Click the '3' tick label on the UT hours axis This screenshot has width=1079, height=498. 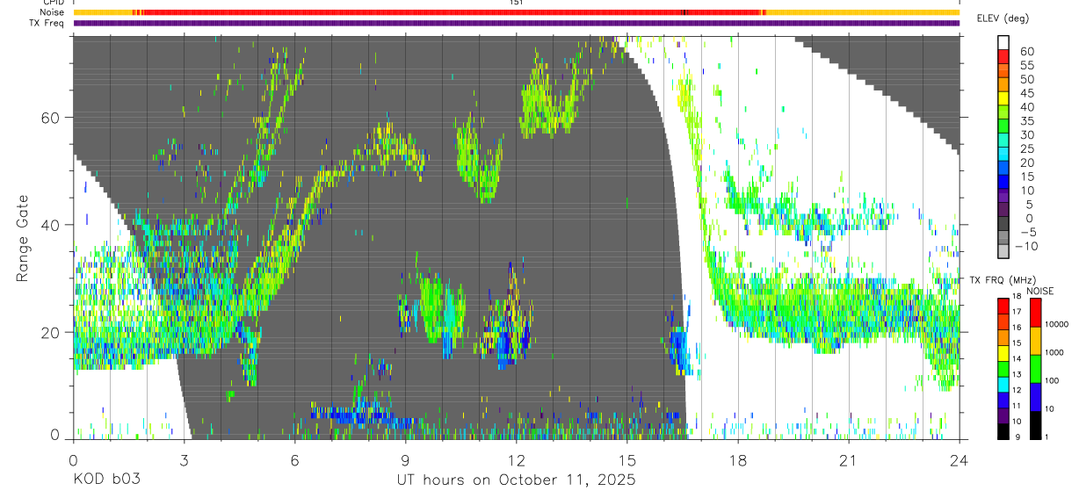tap(184, 460)
